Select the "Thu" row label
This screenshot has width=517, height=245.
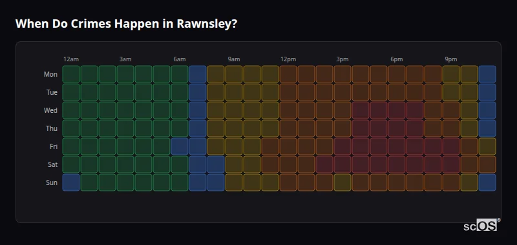coord(52,128)
